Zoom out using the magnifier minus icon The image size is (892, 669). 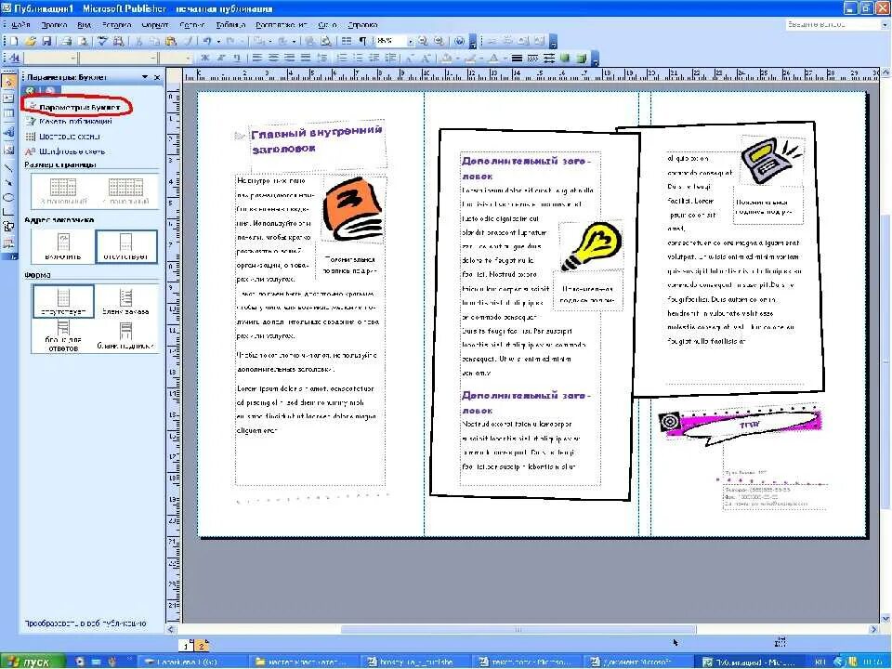tap(423, 41)
